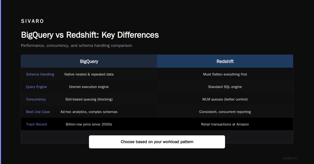Click 'Retail transactions at Amazon' cell
The image size is (314, 164).
point(225,124)
